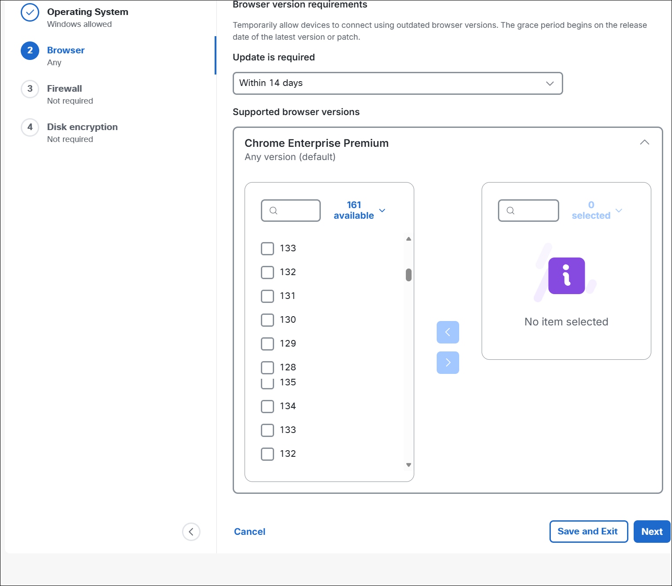Image resolution: width=672 pixels, height=586 pixels.
Task: Click the Save and Exit button
Action: pyautogui.click(x=589, y=532)
